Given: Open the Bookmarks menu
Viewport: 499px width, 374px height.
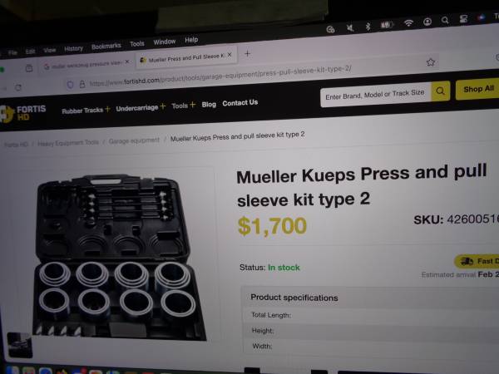Looking at the screenshot, I should [x=106, y=46].
